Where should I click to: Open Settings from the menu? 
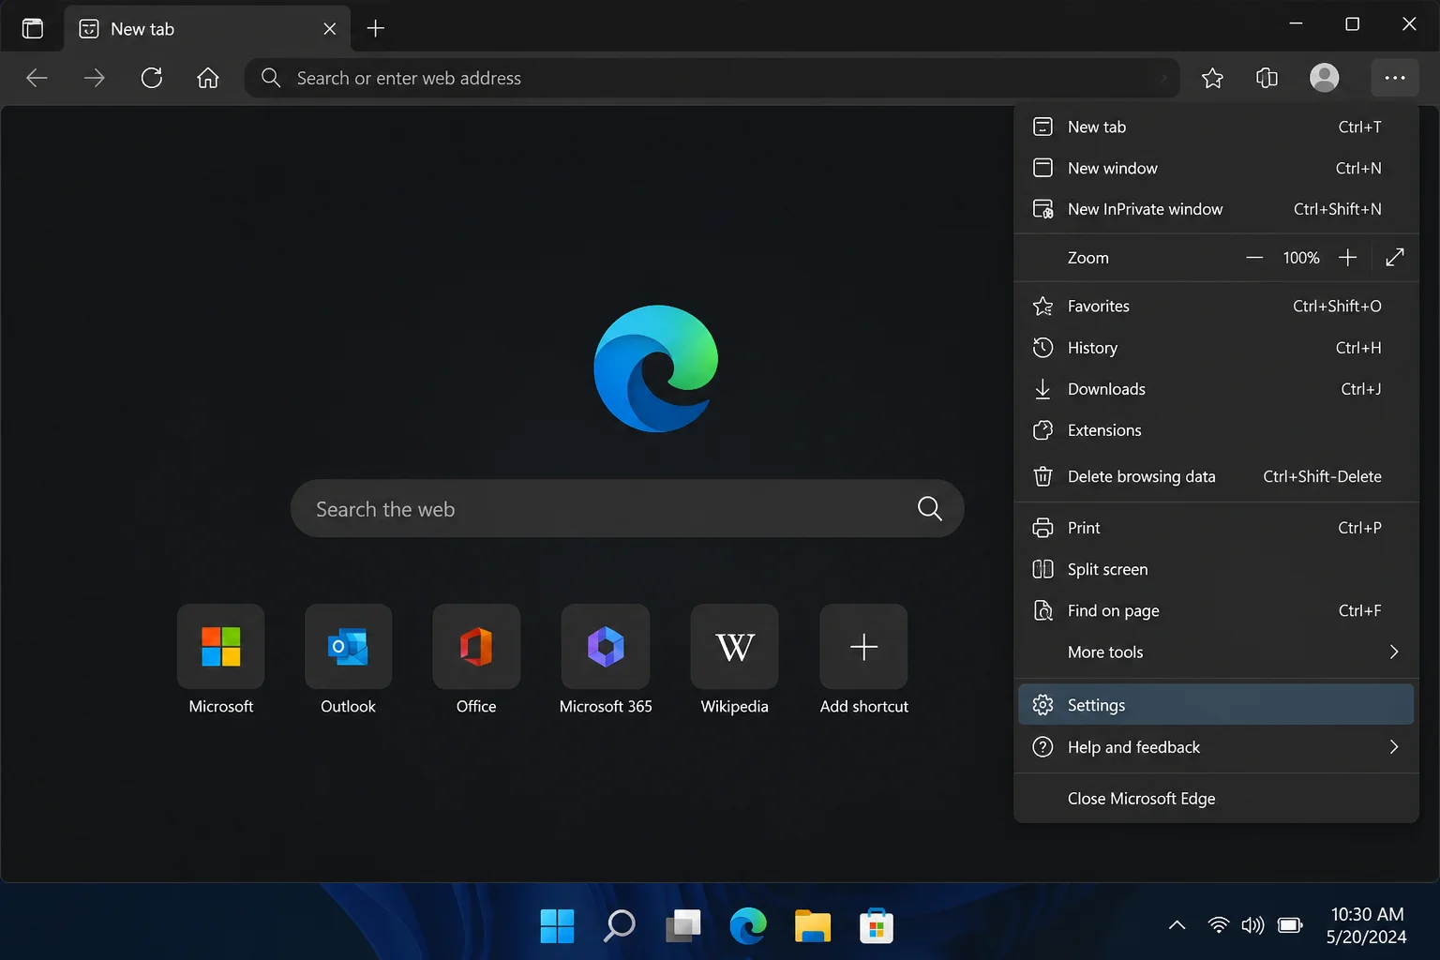(x=1216, y=705)
